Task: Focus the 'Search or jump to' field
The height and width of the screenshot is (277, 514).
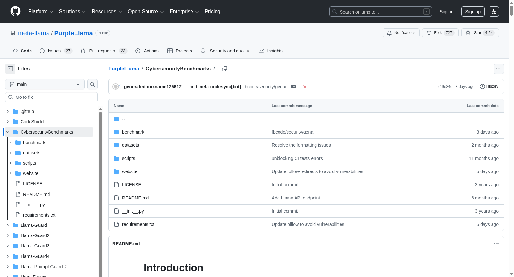Action: [381, 12]
